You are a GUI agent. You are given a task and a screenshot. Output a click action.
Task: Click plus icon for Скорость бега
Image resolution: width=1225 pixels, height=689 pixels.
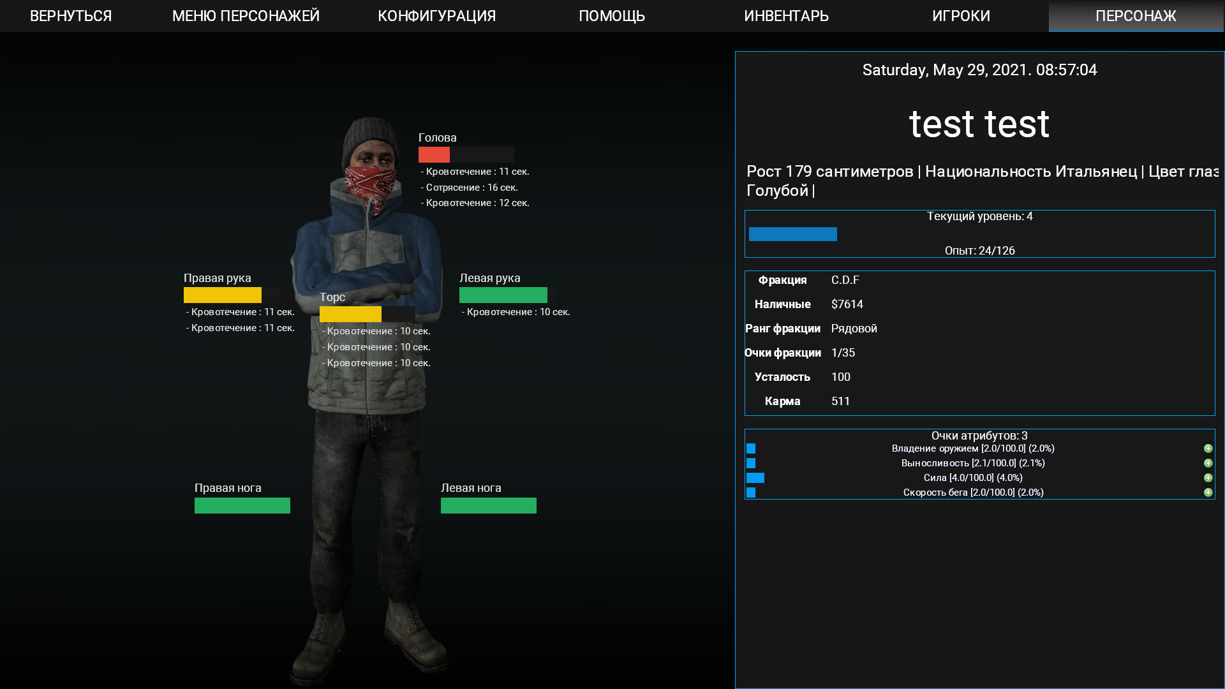click(1208, 493)
